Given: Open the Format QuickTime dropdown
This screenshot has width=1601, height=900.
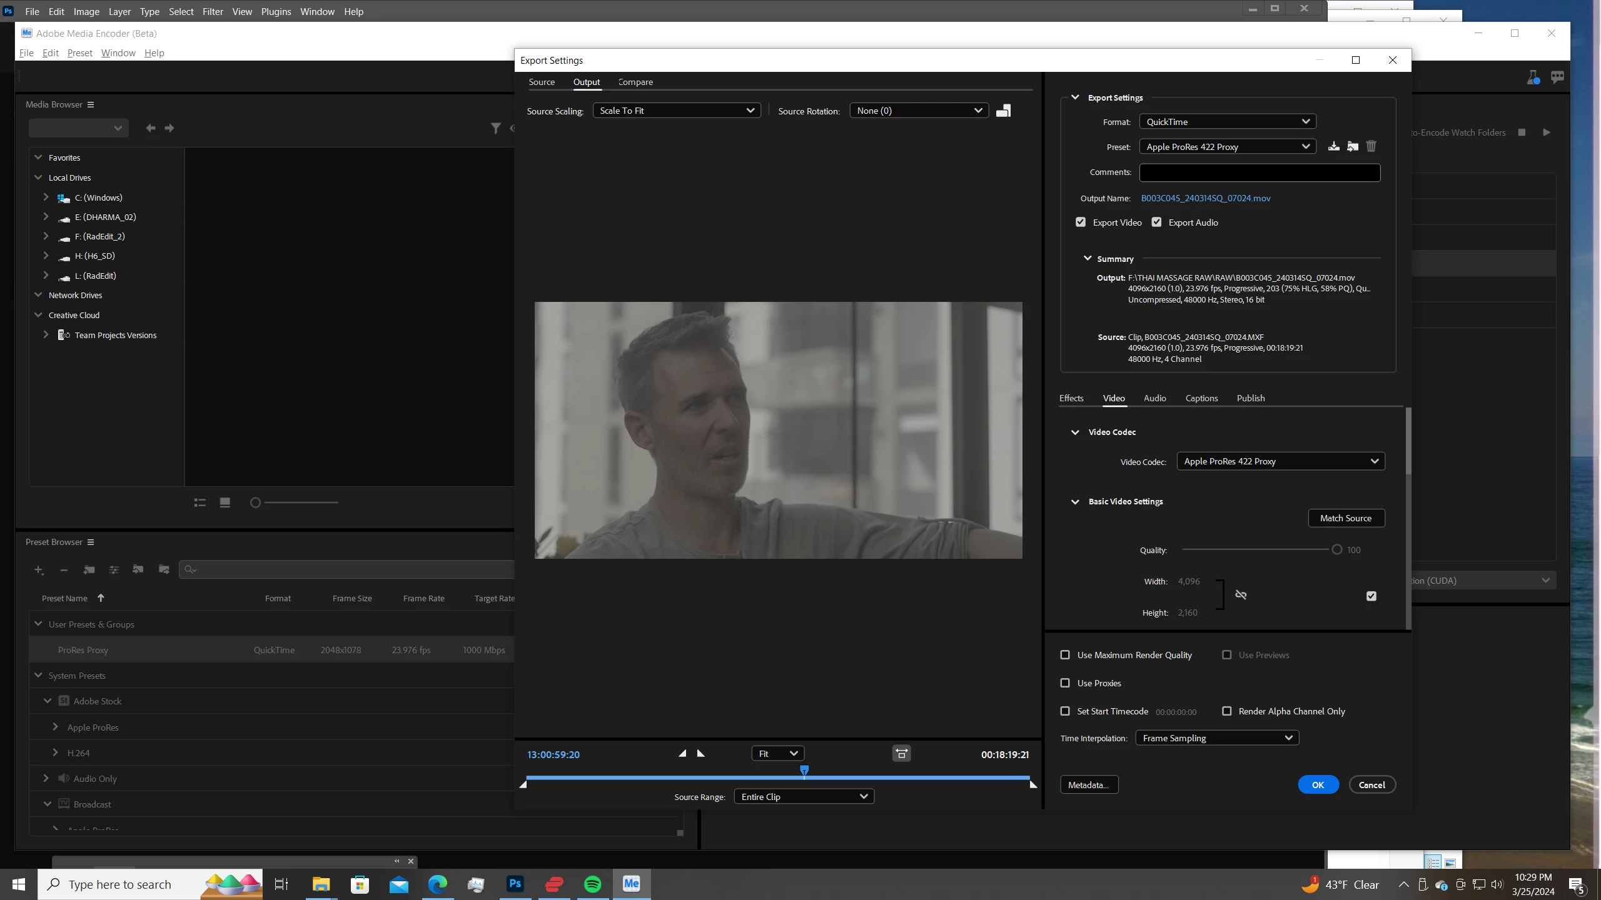Looking at the screenshot, I should [1227, 122].
